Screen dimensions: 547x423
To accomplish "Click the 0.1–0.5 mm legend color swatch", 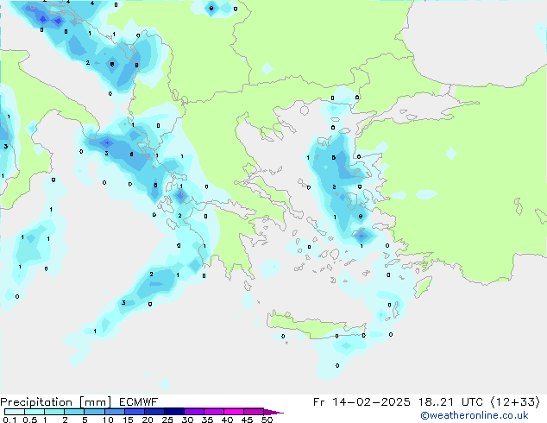I will pos(15,412).
